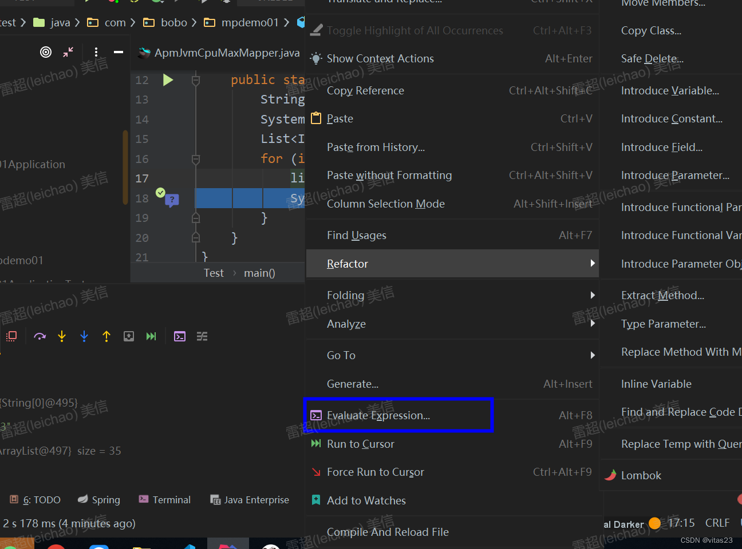Viewport: 742px width, 549px height.
Task: Select Run to Cursor menu item
Action: 452,444
